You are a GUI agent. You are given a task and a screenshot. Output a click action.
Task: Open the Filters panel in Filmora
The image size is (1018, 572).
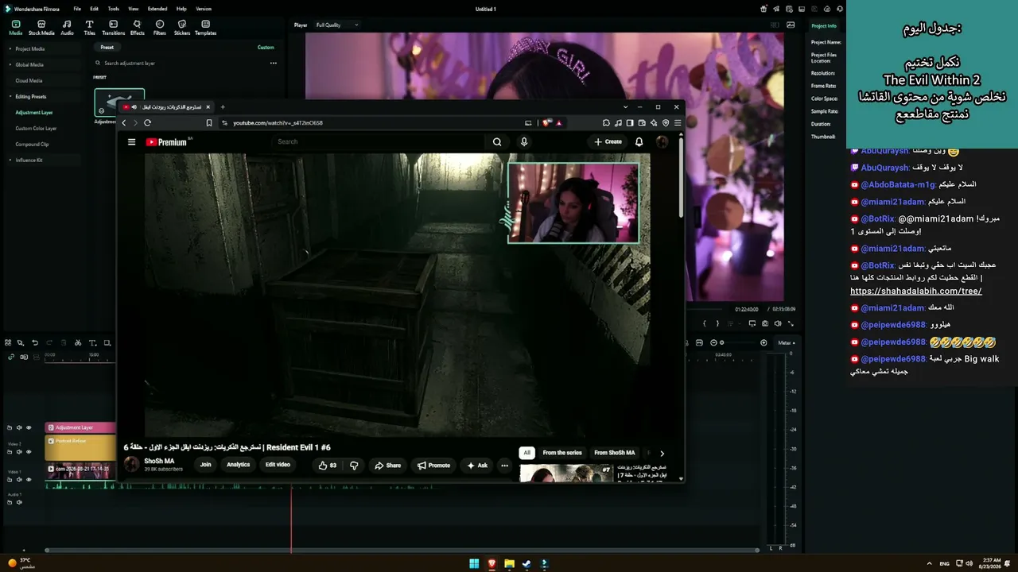click(160, 28)
